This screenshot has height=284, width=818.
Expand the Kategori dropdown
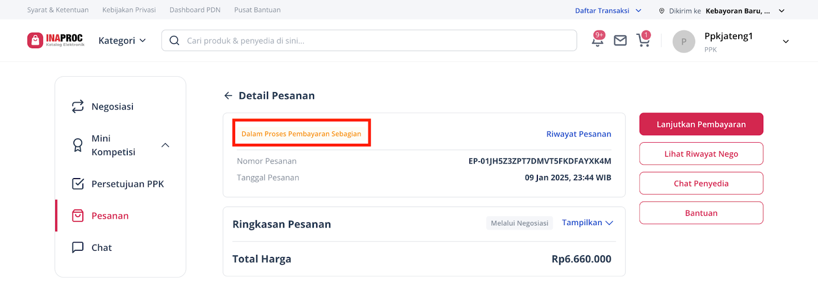[x=122, y=40]
